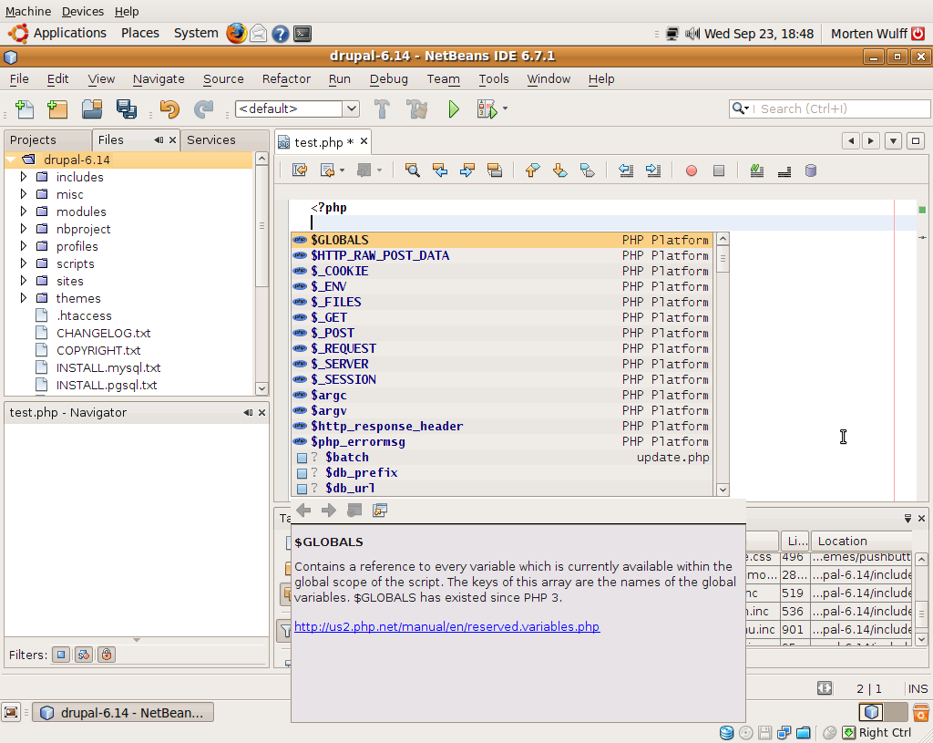Viewport: 933px width, 743px height.
Task: Expand the modules folder
Action: [23, 212]
